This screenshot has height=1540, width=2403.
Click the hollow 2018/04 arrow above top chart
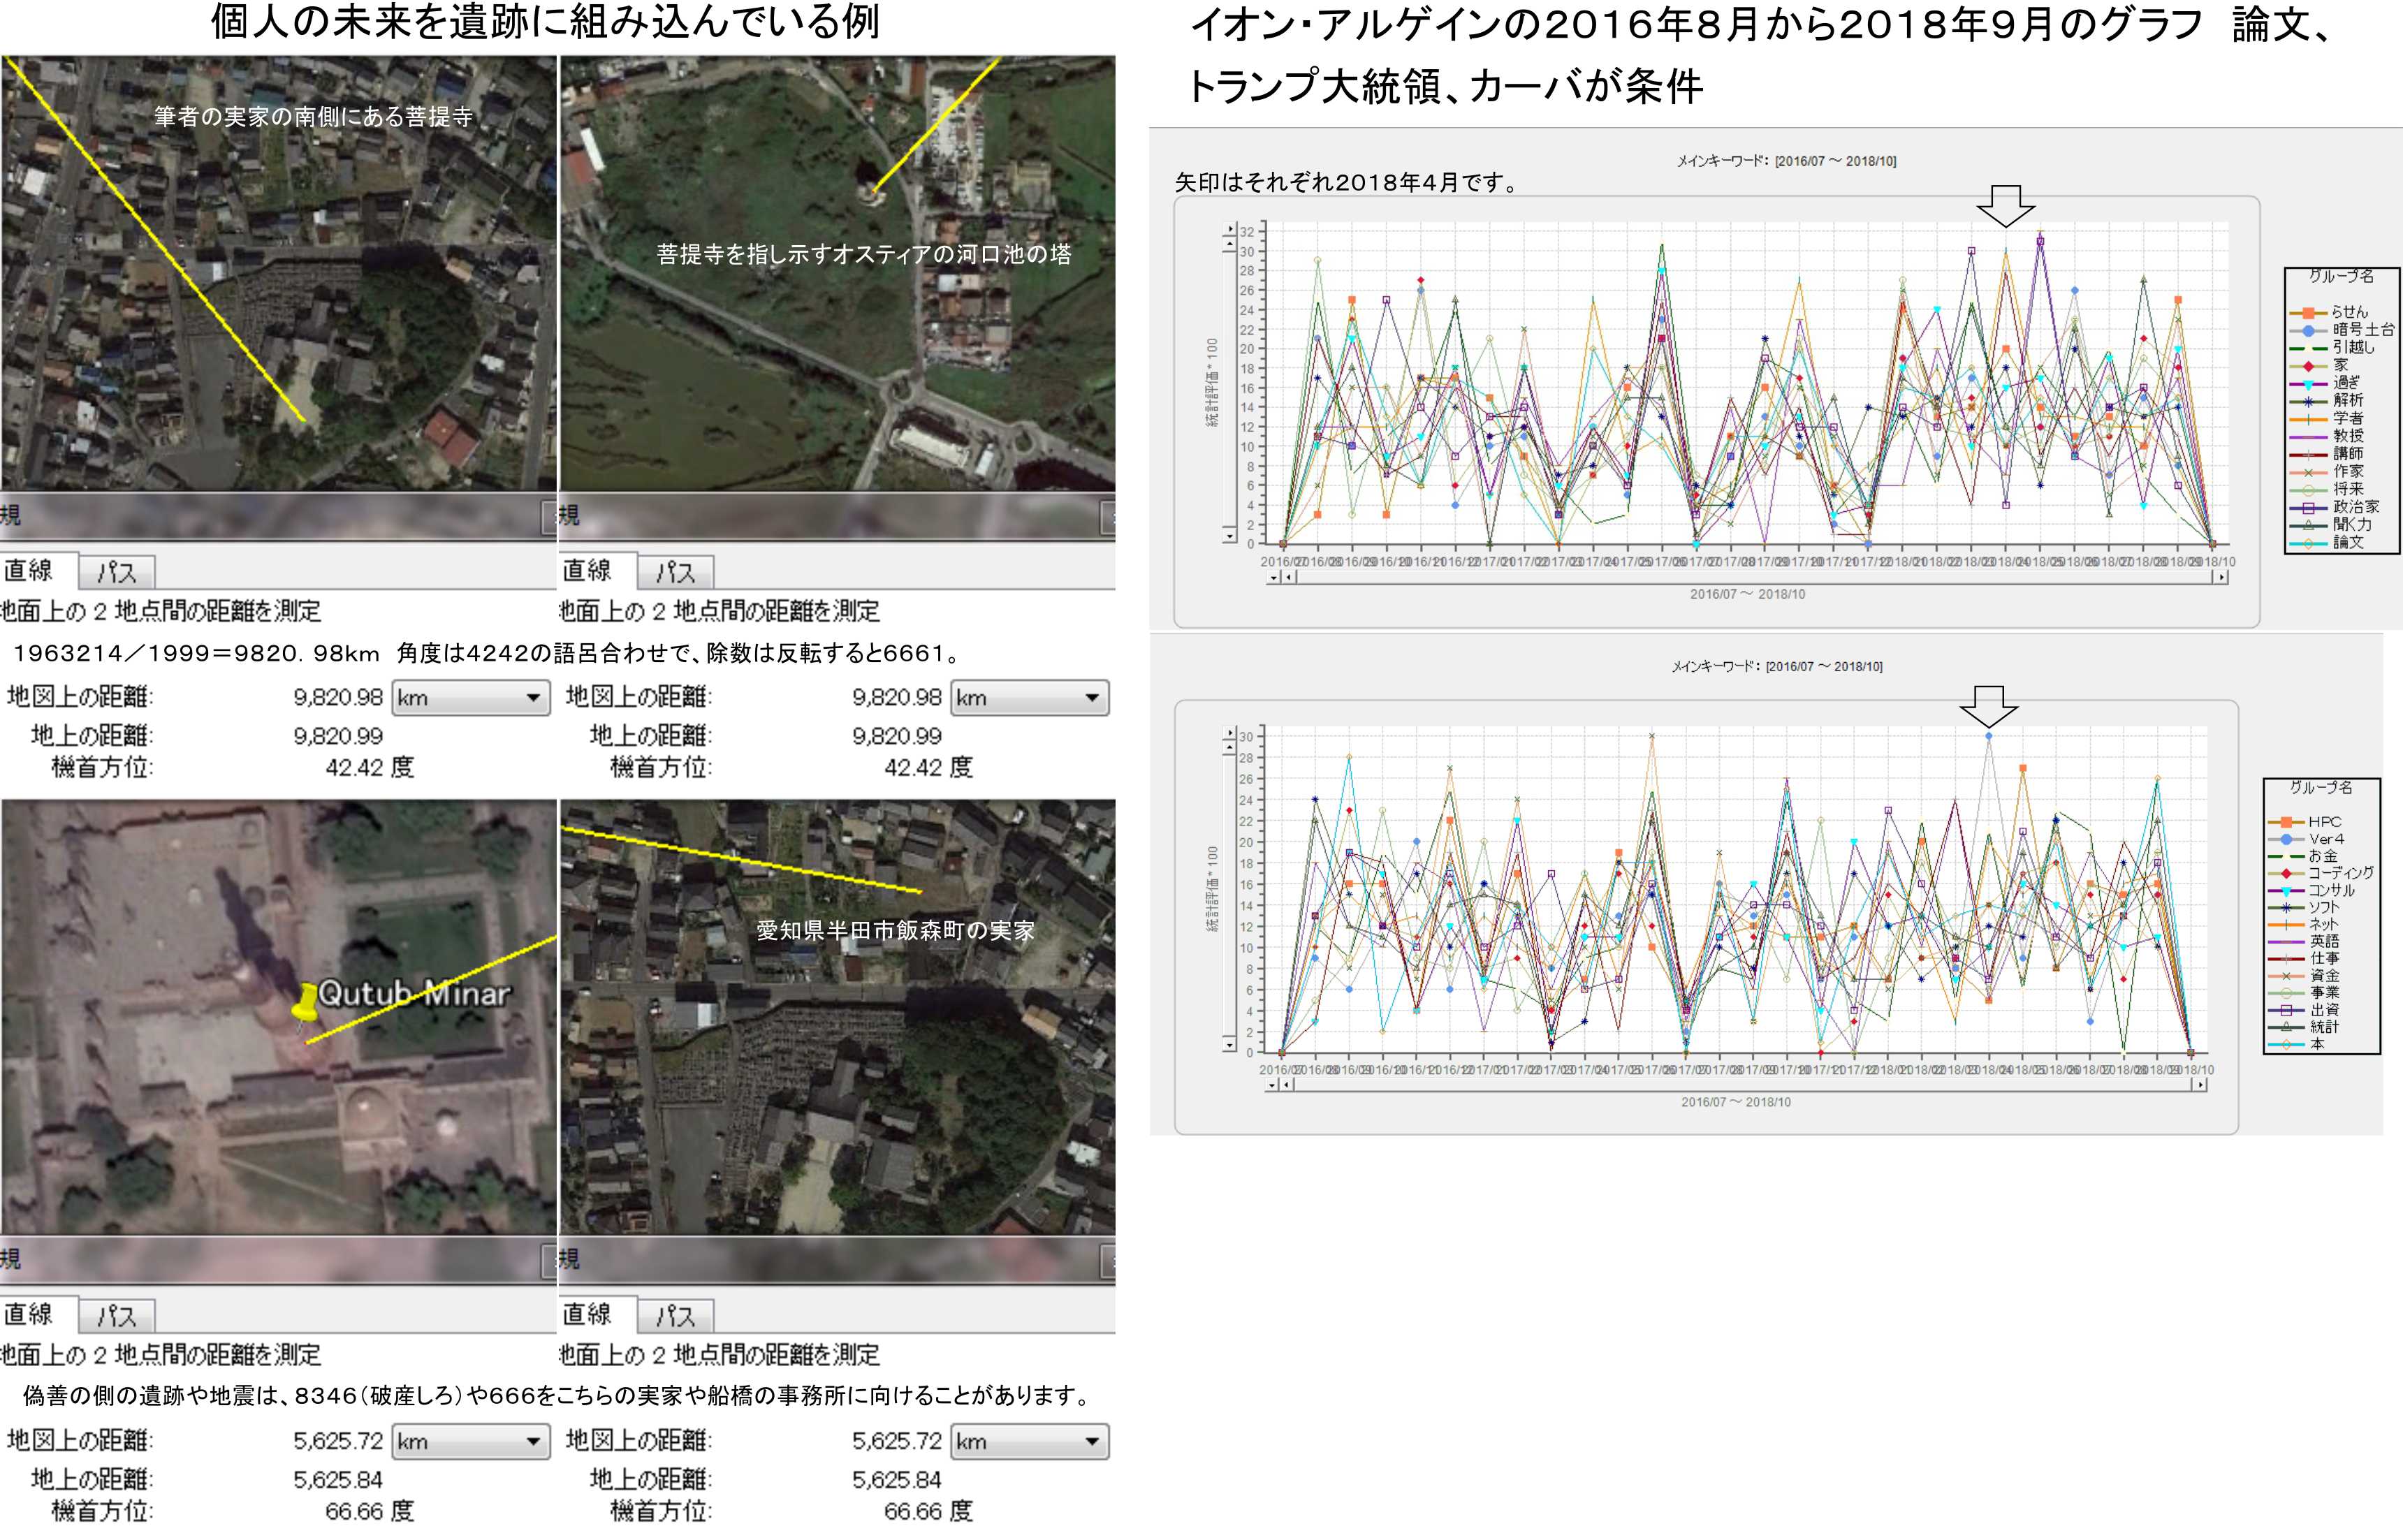[x=2005, y=205]
